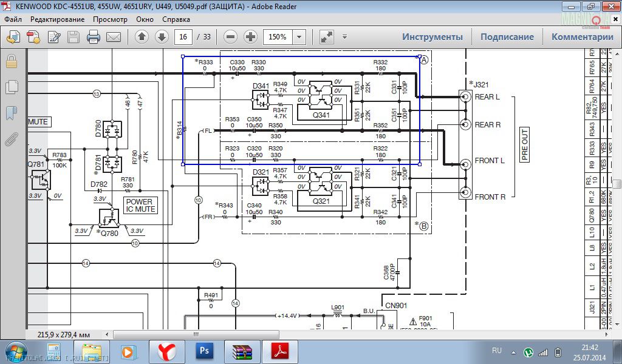This screenshot has width=622, height=364.
Task: Click the POWER IC MUTE label box
Action: pos(140,206)
